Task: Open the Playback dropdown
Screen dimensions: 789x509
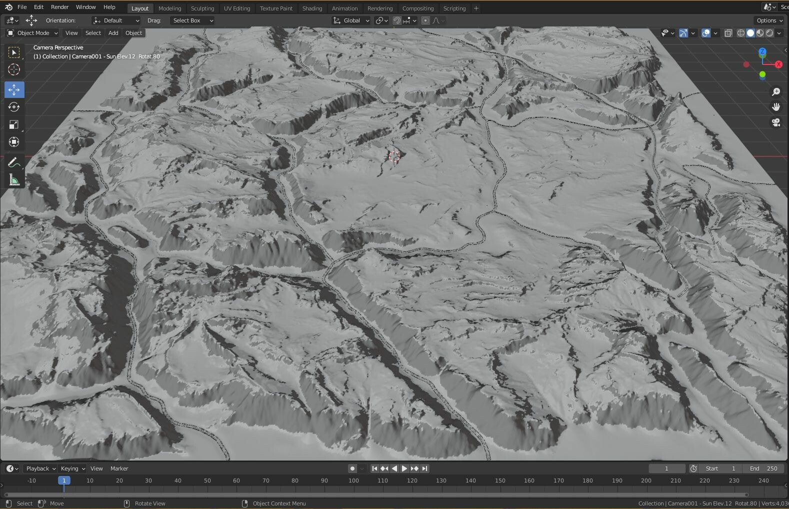Action: click(x=40, y=469)
